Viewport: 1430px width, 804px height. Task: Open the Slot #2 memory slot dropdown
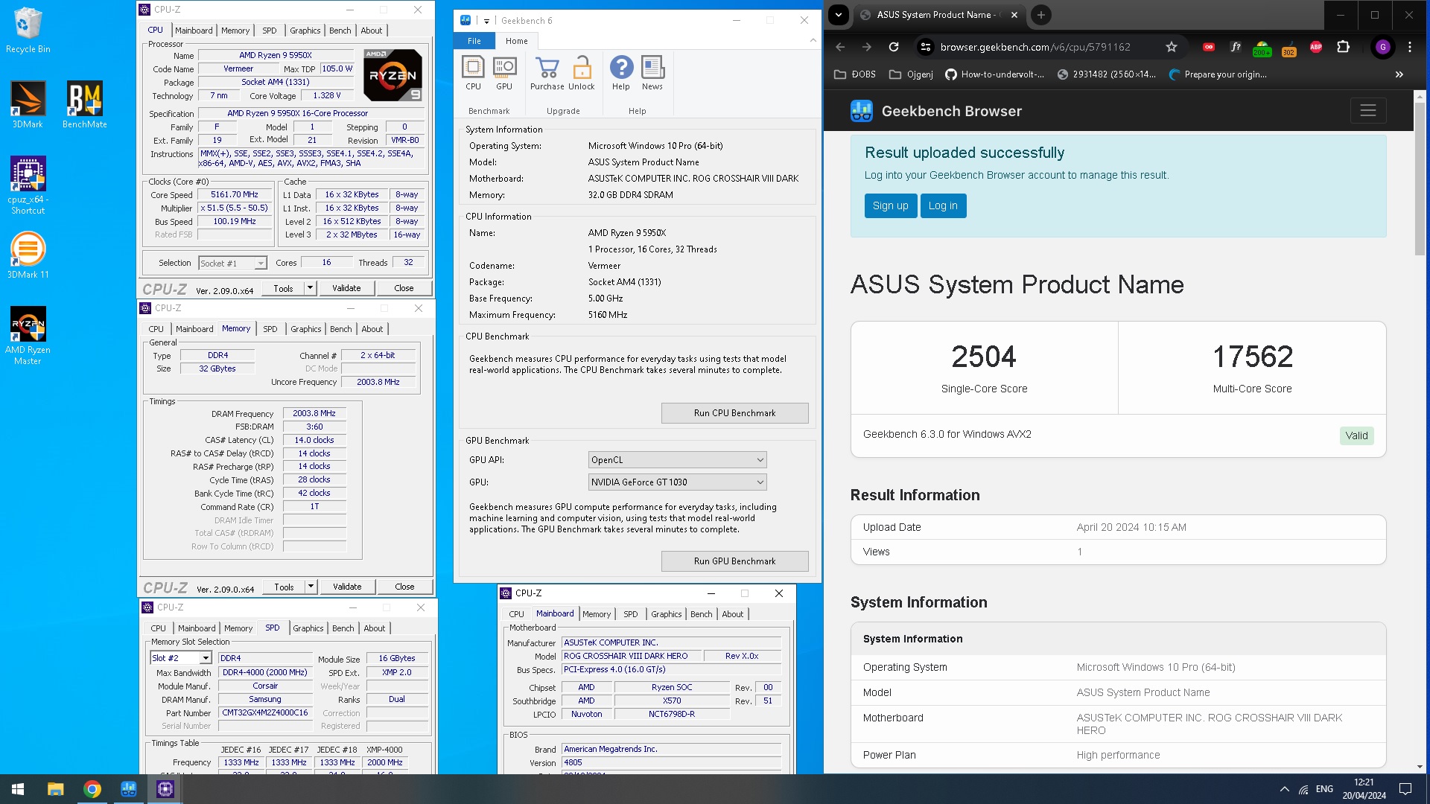181,658
